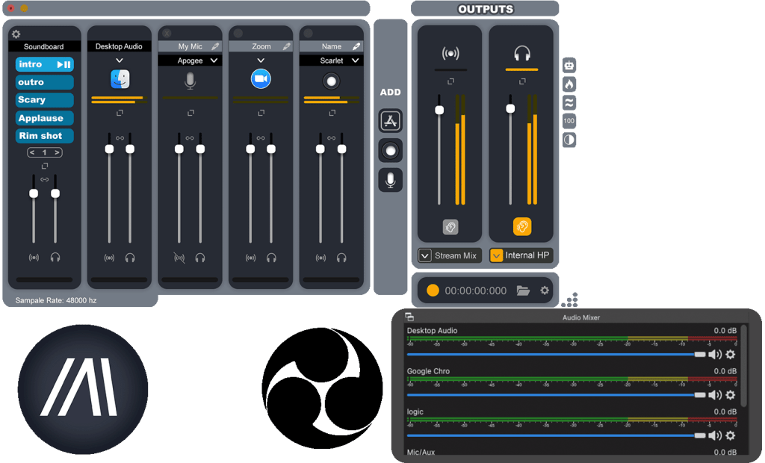
Task: Trigger the Rim shot sound button
Action: (x=44, y=136)
